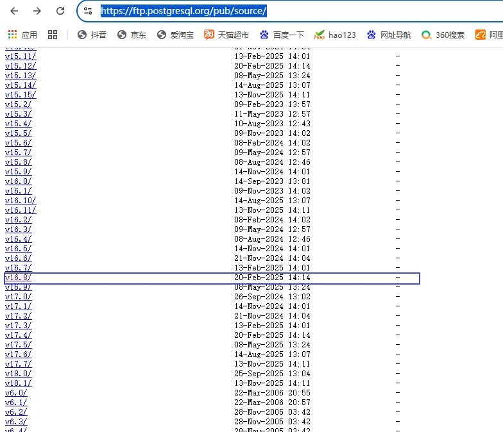Open the v16.0/ directory link
503x432 pixels.
coord(18,181)
